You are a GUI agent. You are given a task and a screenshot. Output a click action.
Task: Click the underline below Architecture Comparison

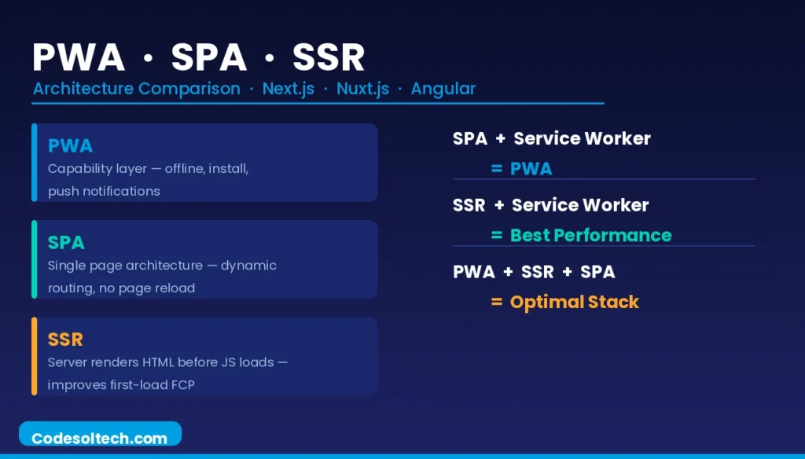314,102
